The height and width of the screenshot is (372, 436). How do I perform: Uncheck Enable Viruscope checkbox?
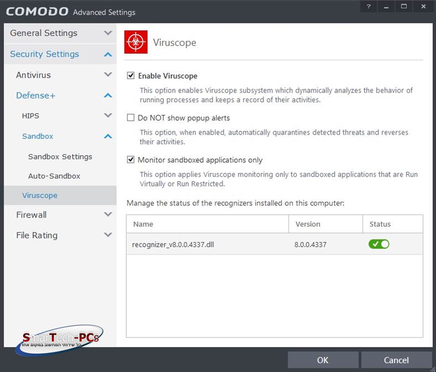tap(131, 75)
